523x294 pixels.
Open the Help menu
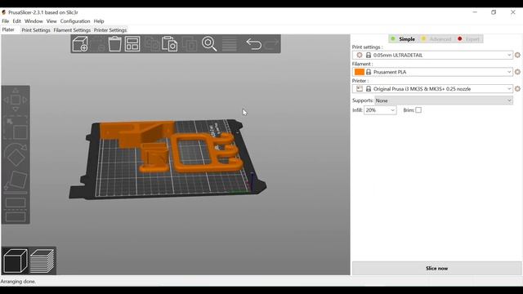point(99,21)
